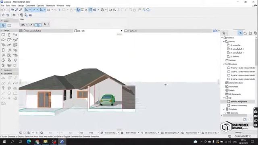Toggle the grid snap icon
Screen dimensions: 258x145
[48, 10]
